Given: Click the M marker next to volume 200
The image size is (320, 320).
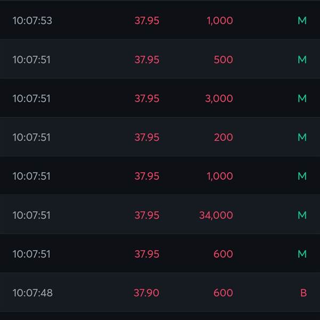Looking at the screenshot, I should (x=302, y=137).
